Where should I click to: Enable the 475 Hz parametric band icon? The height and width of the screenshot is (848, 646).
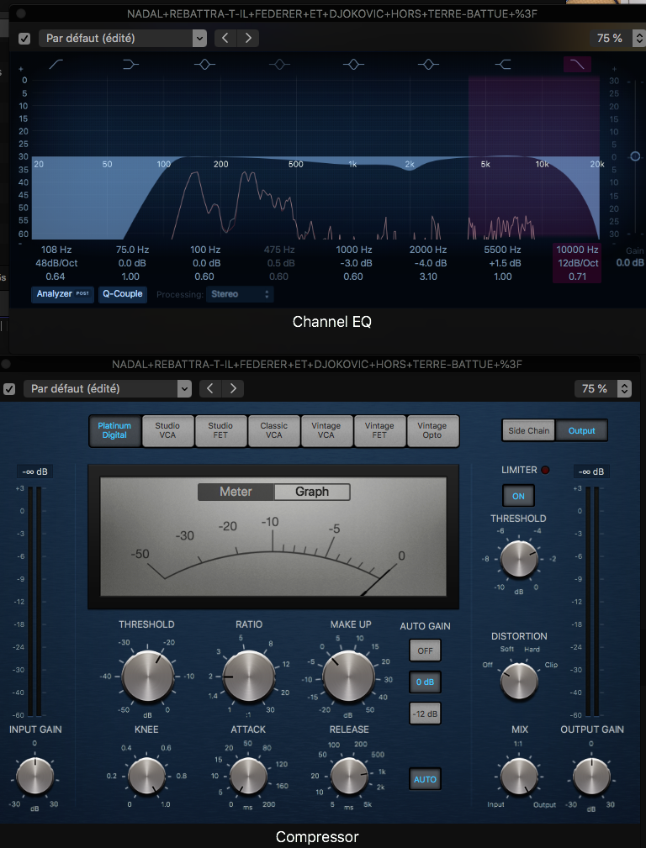pos(279,65)
